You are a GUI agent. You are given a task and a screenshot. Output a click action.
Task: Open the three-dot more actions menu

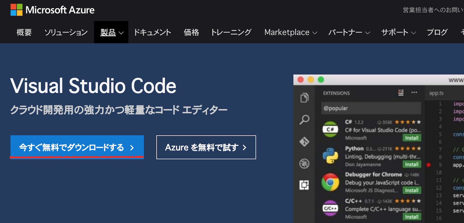(x=414, y=93)
